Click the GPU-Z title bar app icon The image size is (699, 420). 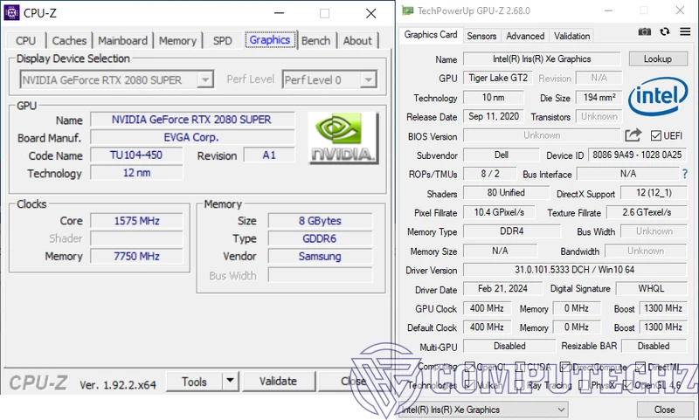pyautogui.click(x=407, y=10)
